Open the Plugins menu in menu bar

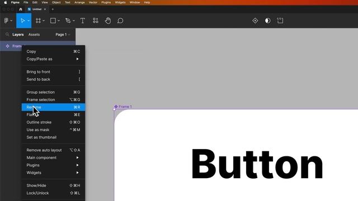click(x=106, y=2)
